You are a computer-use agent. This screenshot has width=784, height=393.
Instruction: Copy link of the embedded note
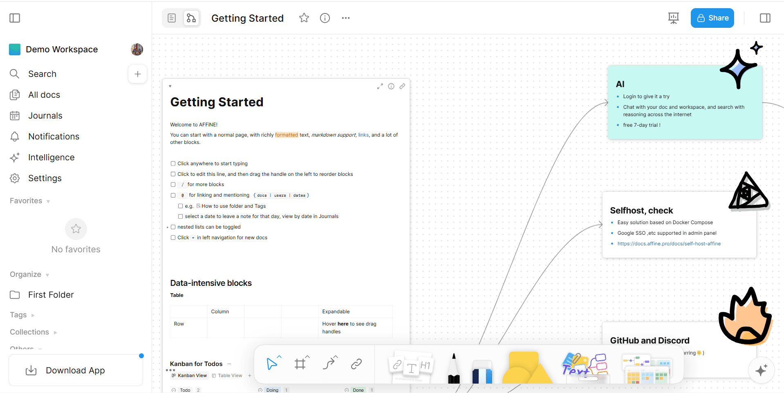point(402,86)
